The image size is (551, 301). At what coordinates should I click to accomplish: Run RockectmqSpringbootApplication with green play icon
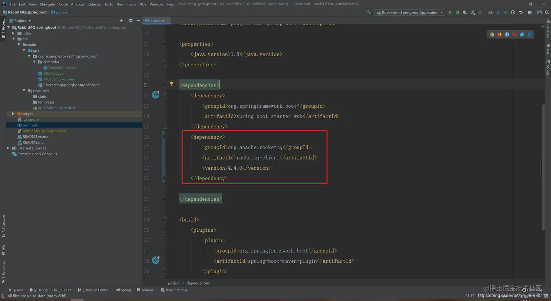(450, 12)
